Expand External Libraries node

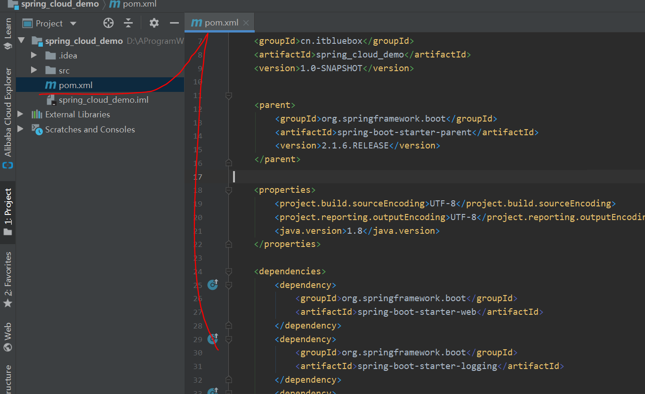pyautogui.click(x=20, y=115)
